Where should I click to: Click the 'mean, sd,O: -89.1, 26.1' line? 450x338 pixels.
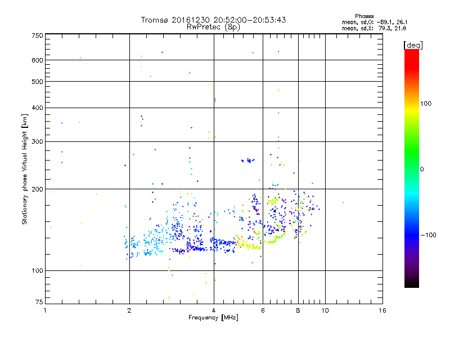point(374,22)
